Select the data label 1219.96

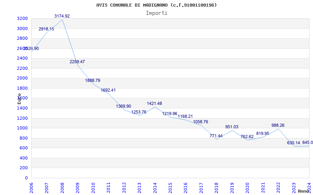coord(170,113)
